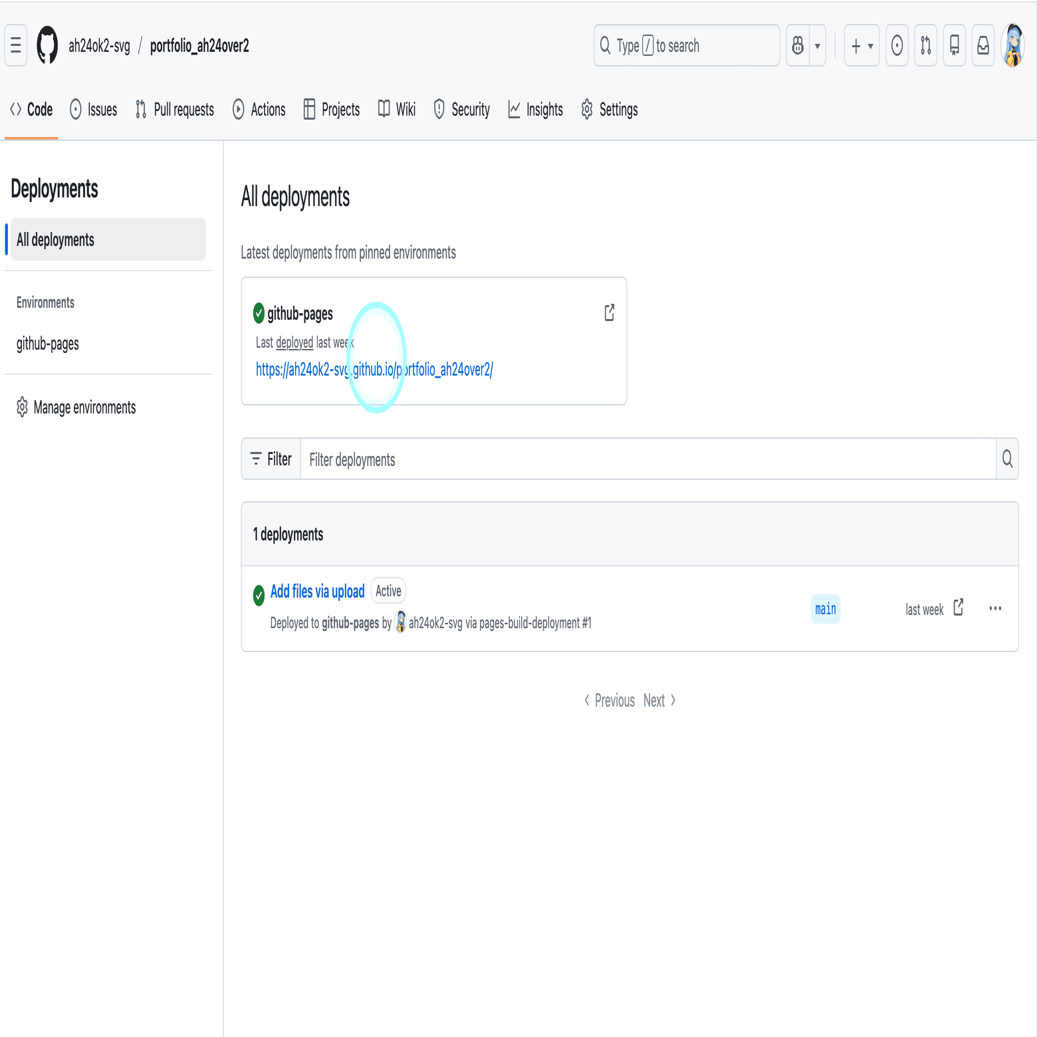This screenshot has height=1037, width=1037.
Task: Go to GitHub homepage via Octocat logo
Action: click(47, 45)
